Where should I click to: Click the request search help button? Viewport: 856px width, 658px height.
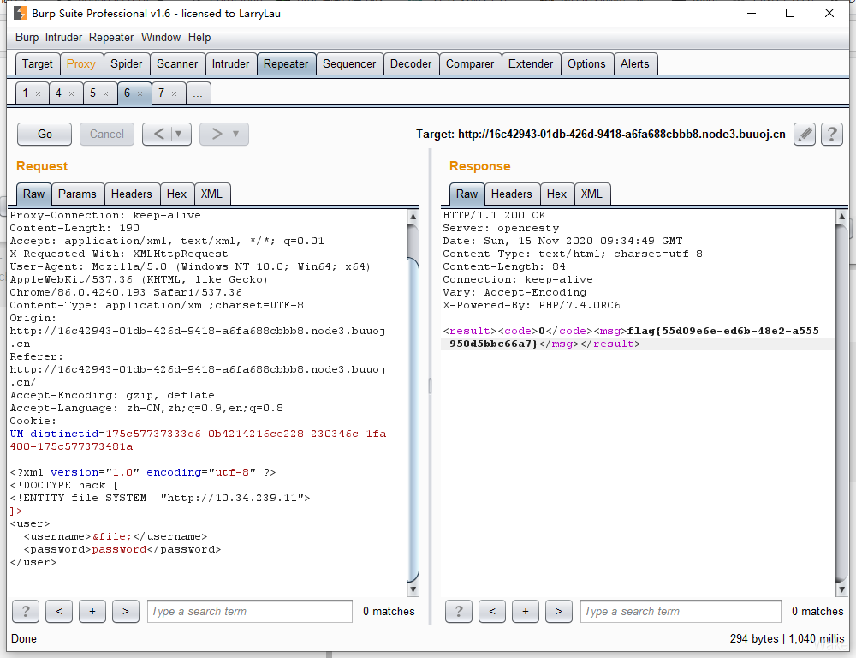coord(26,611)
